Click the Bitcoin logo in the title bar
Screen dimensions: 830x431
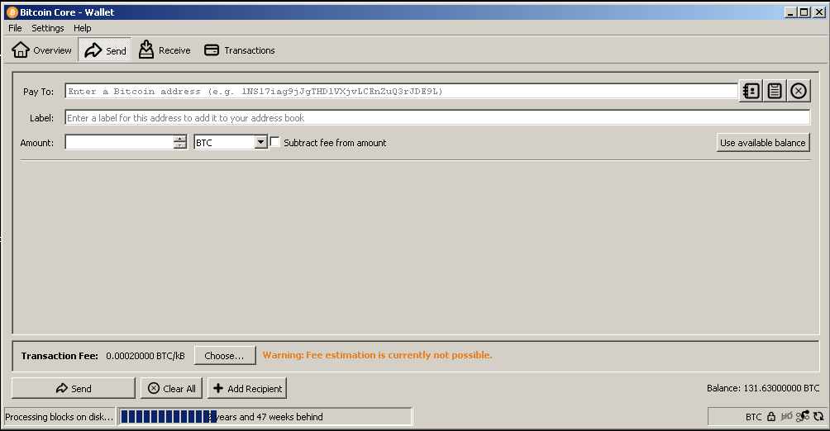(12, 12)
